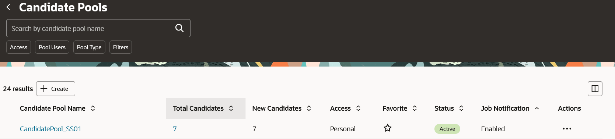Sort by Status column arrows
The image size is (615, 139).
[x=461, y=108]
